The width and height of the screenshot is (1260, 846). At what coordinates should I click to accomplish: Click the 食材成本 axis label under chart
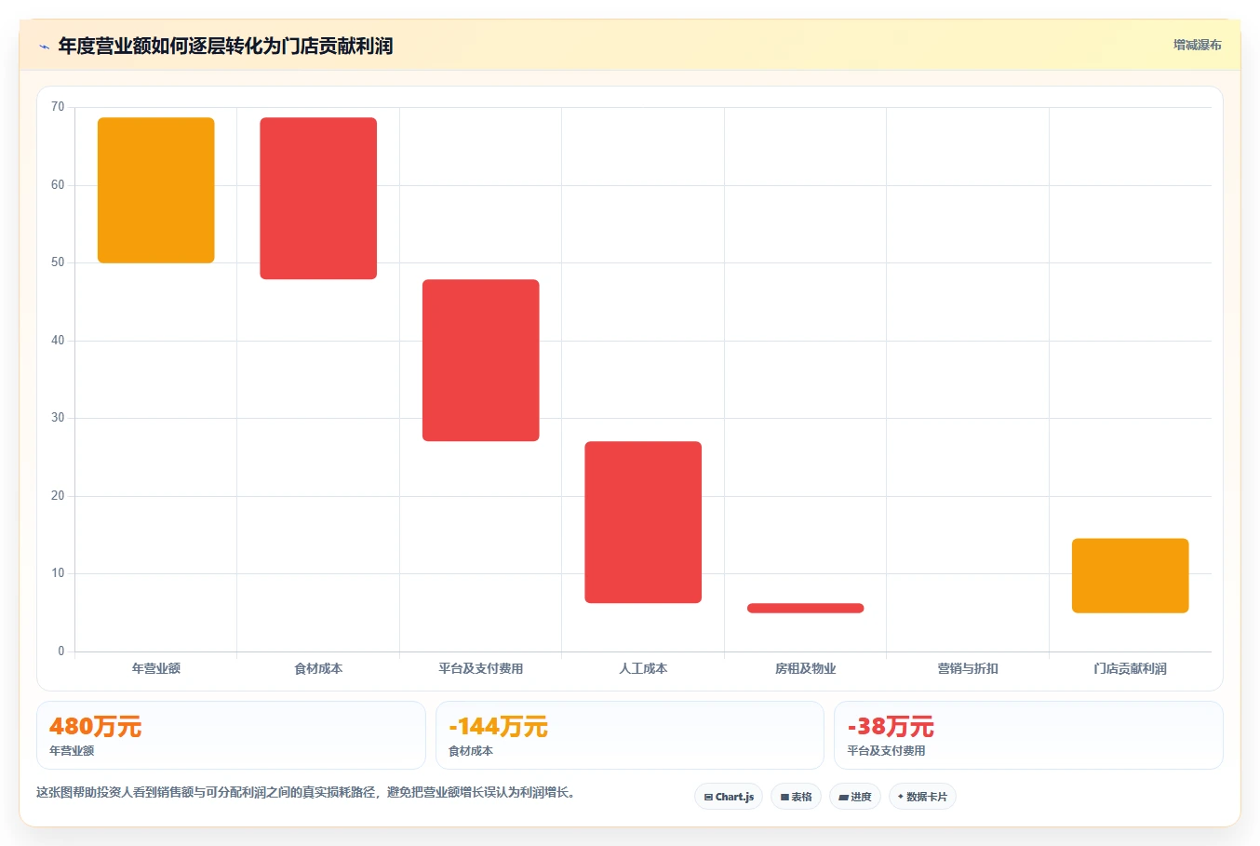pos(318,668)
